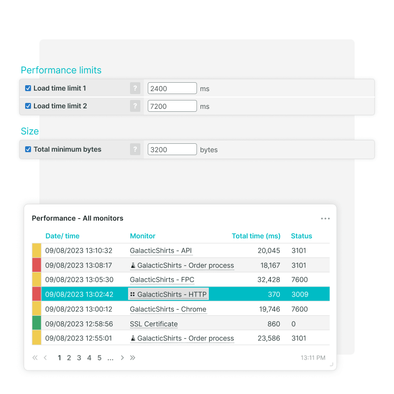Image resolution: width=394 pixels, height=394 pixels.
Task: Open GalacticShirts - Chrome monitor link
Action: click(168, 309)
